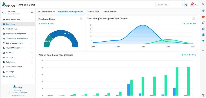Select All Dashboard tab label
The height and width of the screenshot is (98, 206).
point(45,12)
